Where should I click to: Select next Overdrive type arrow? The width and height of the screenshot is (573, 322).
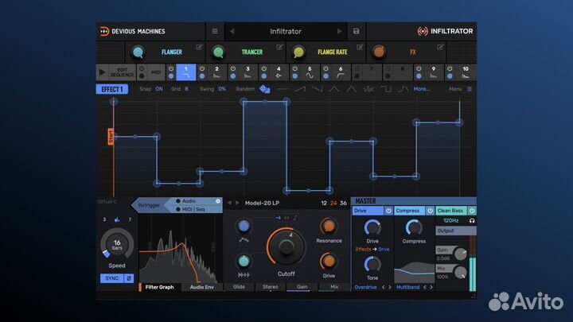point(390,287)
